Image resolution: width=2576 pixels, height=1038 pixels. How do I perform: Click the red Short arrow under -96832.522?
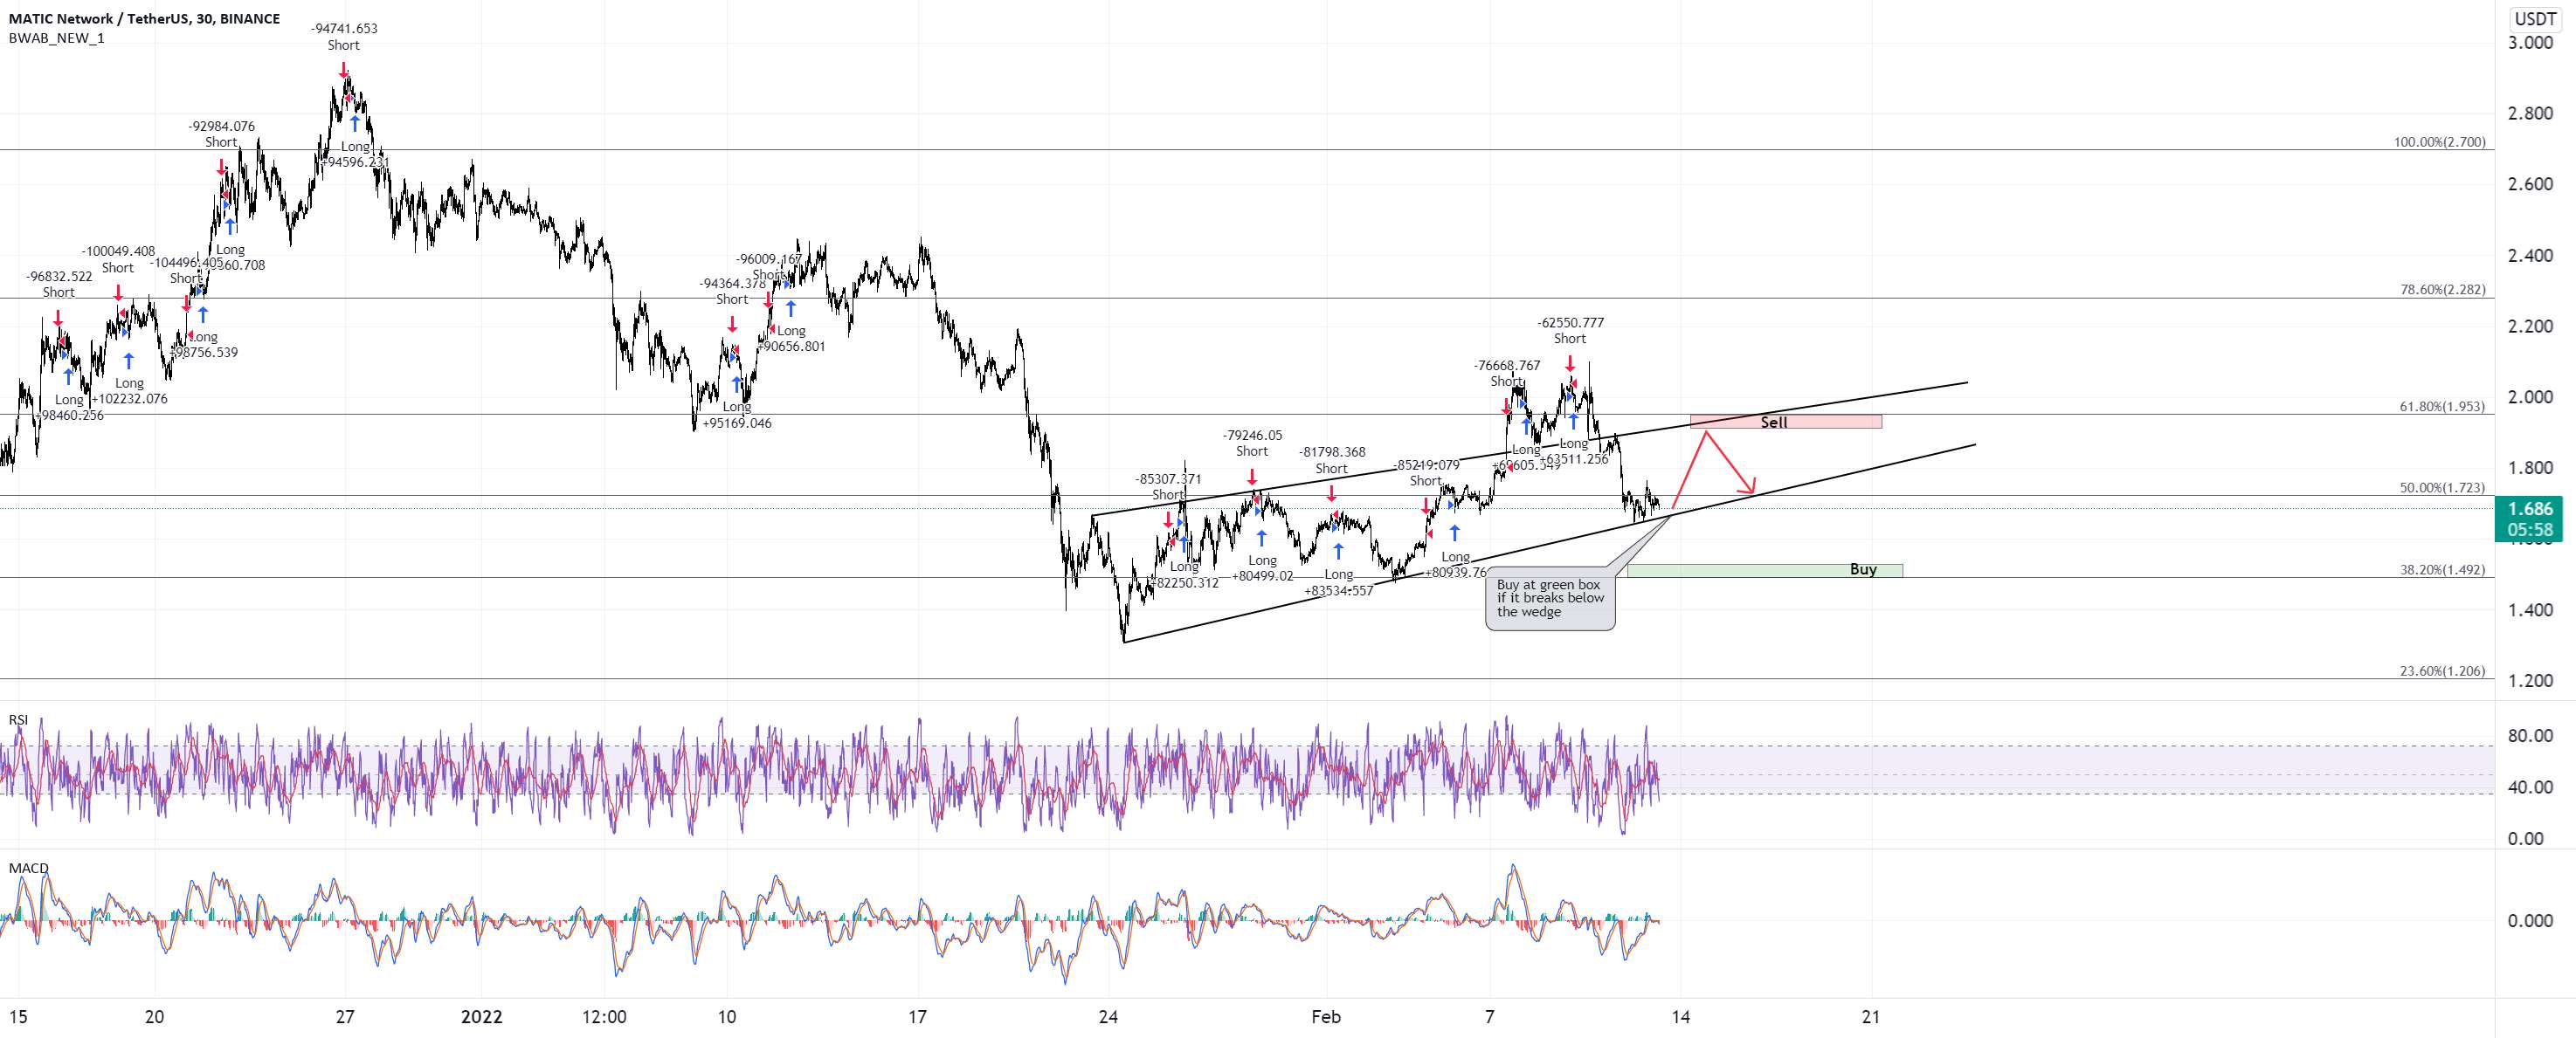(x=58, y=318)
